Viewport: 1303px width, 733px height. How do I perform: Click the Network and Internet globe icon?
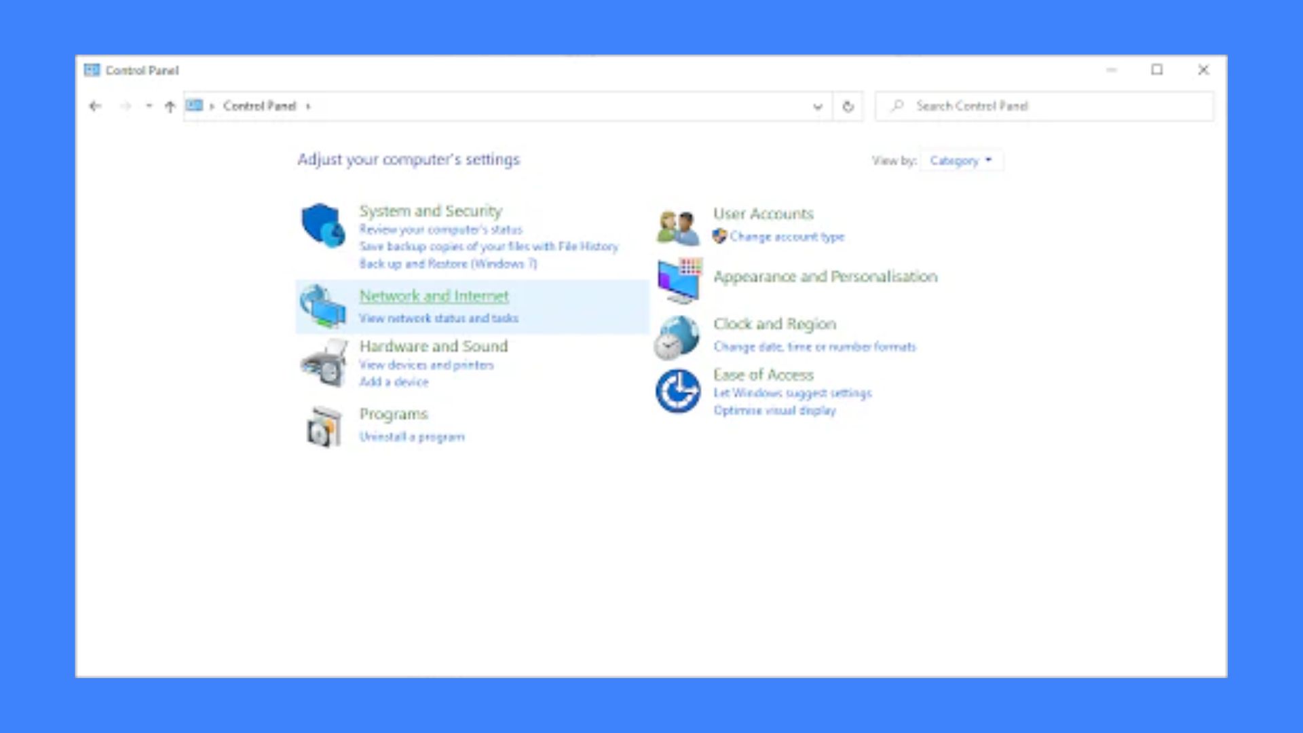click(x=323, y=306)
